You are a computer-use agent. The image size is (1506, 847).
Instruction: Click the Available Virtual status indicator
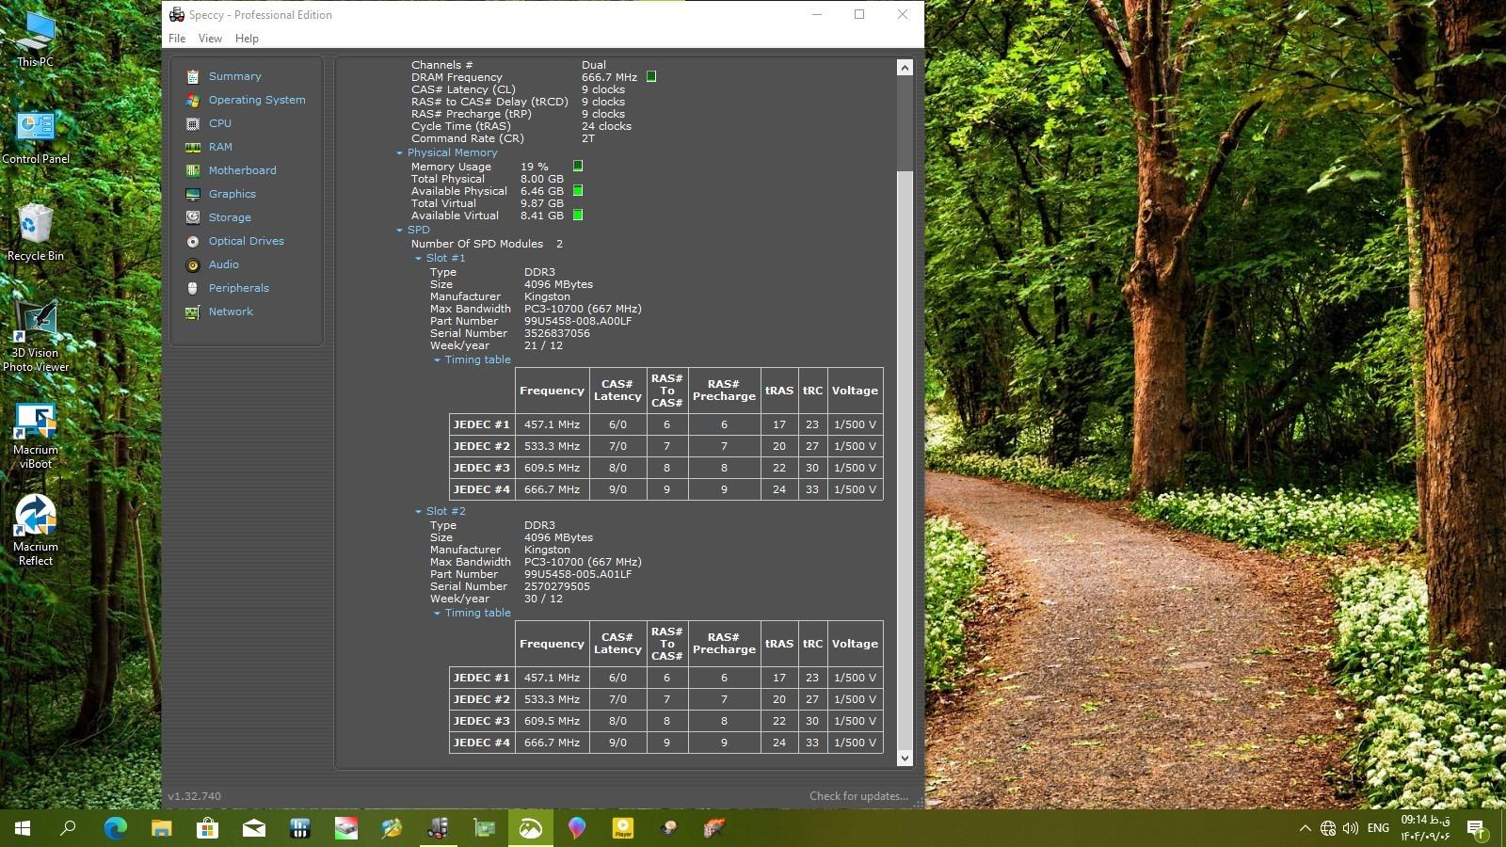click(578, 216)
